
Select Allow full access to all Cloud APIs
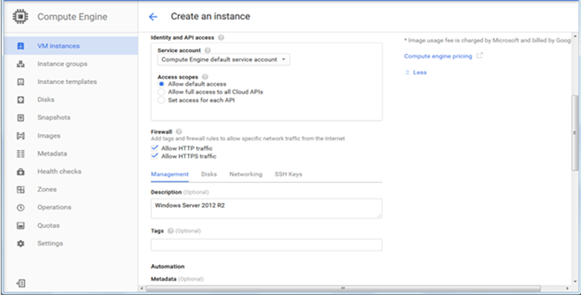point(161,92)
